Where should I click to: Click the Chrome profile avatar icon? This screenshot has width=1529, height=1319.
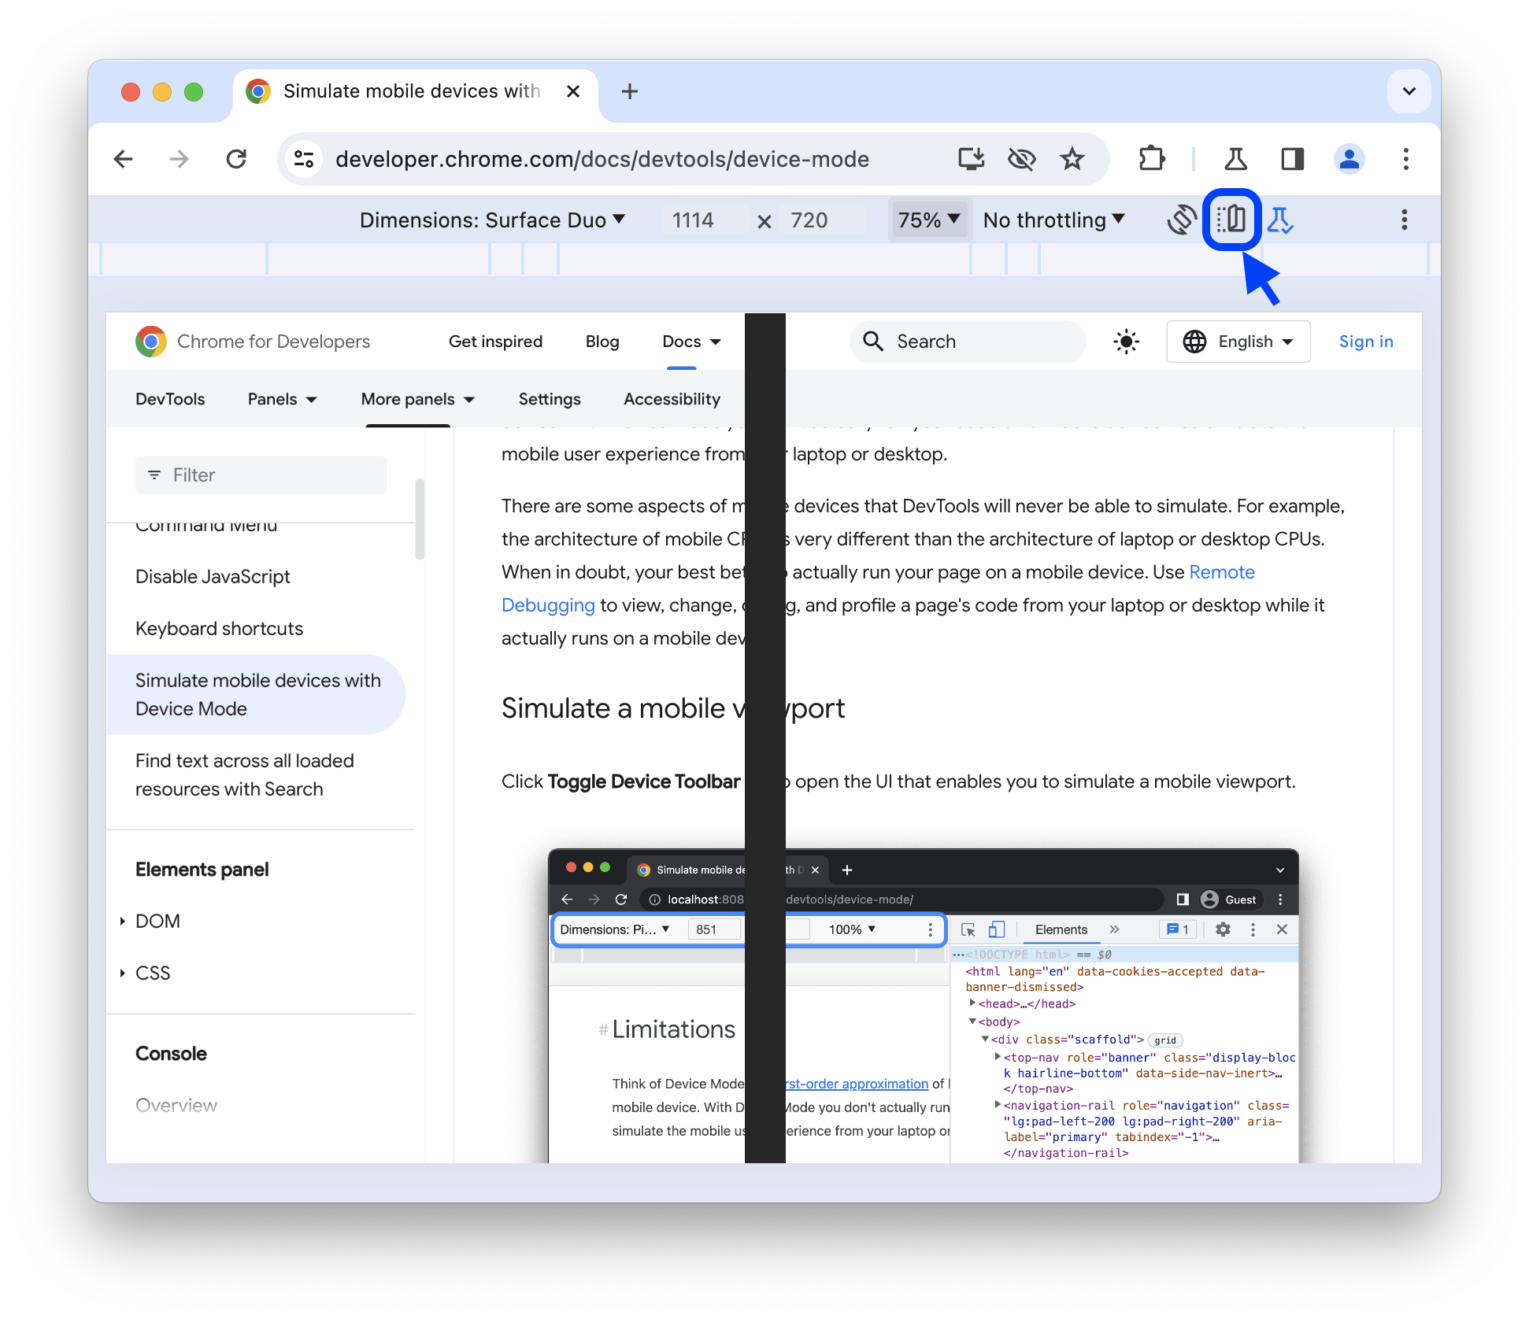coord(1349,158)
